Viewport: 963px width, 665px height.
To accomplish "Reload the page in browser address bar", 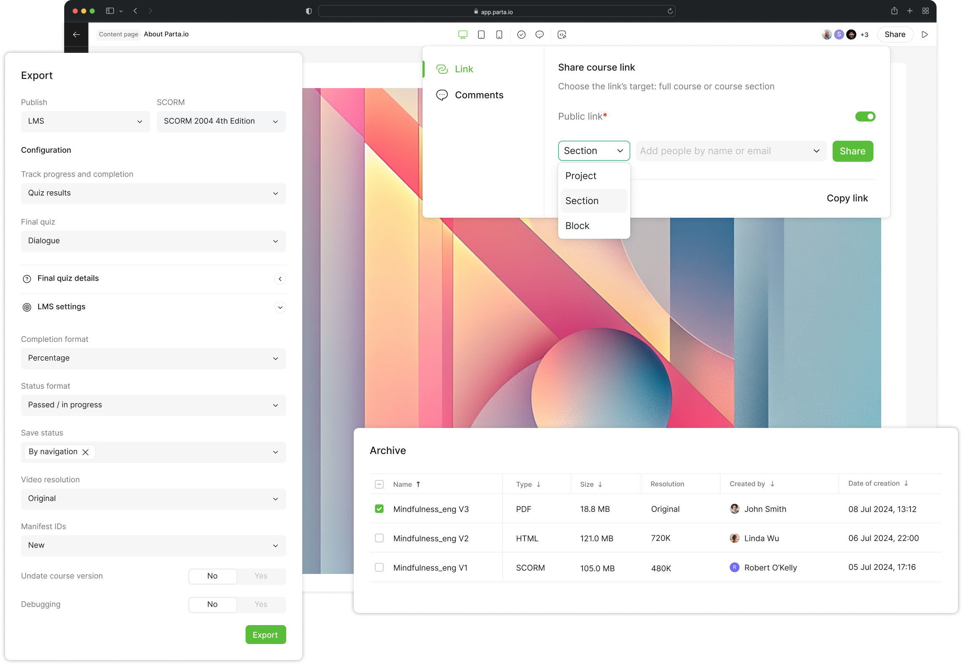I will (670, 11).
